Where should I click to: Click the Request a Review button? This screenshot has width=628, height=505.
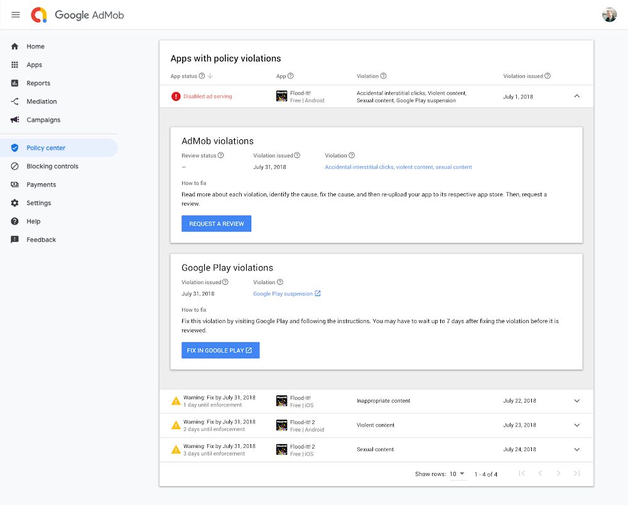coord(216,224)
